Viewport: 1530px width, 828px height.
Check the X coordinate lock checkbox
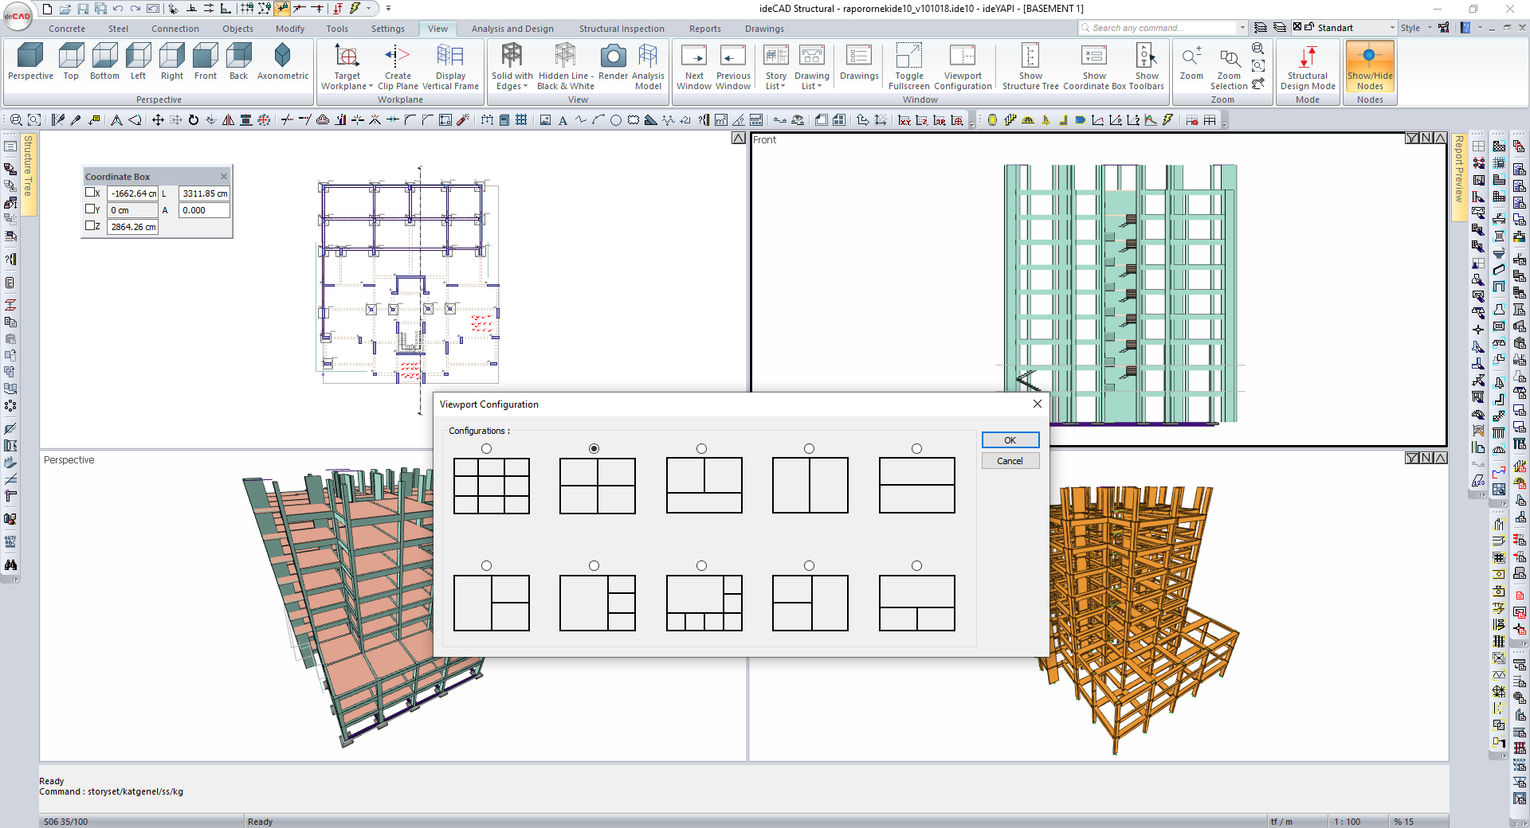tap(91, 193)
